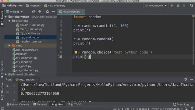Image resolution: width=195 pixels, height=110 pixels.
Task: Click the down stack trace arrow
Action: 14,92
